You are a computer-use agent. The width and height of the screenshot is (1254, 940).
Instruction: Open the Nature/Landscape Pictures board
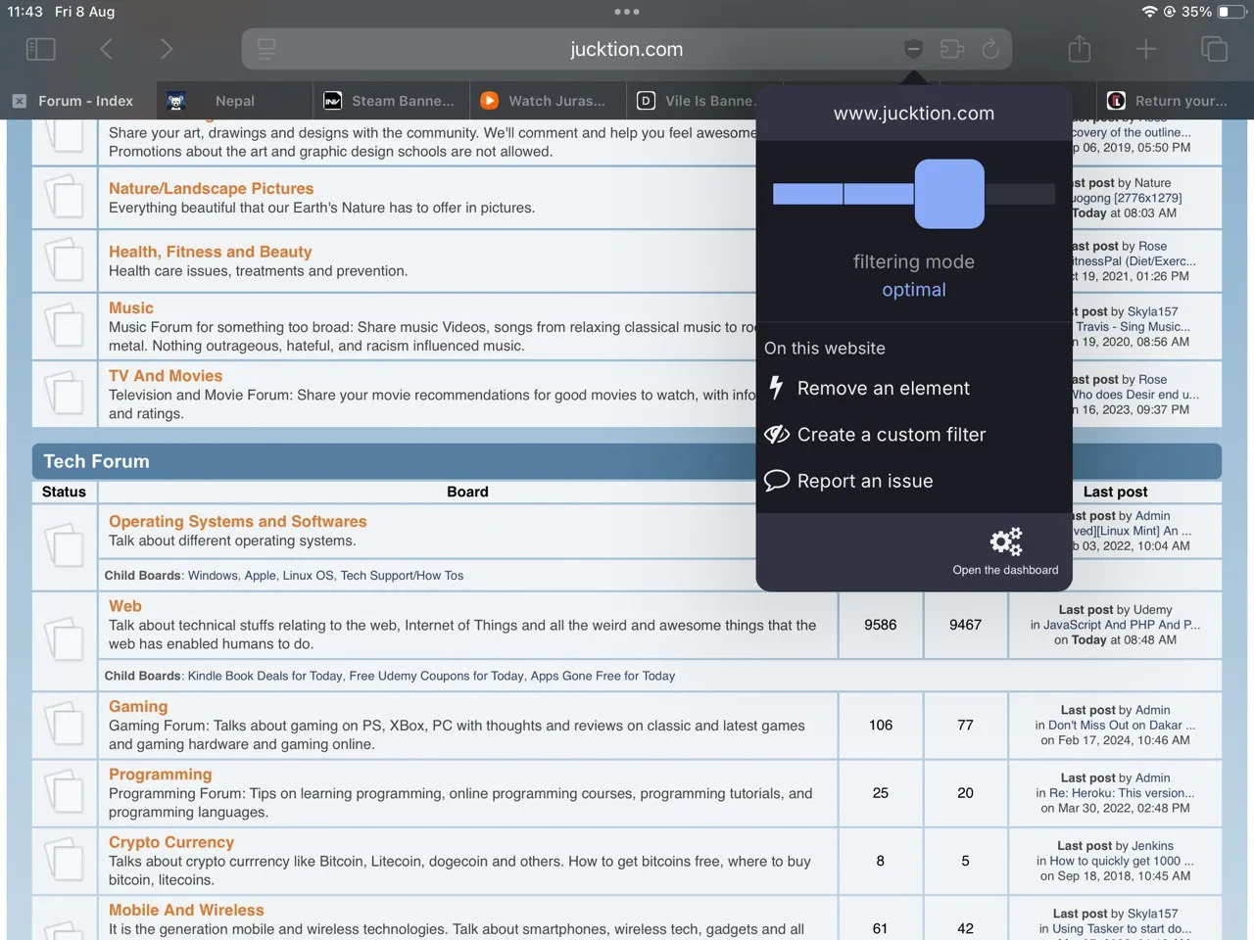coord(211,188)
